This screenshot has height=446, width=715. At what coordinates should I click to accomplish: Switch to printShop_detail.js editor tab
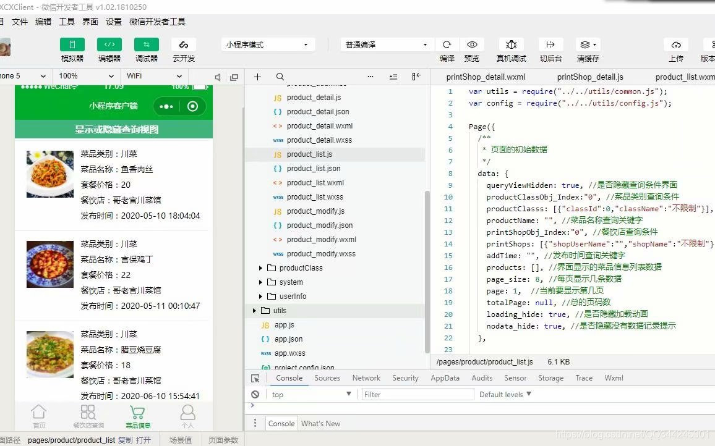(x=590, y=77)
